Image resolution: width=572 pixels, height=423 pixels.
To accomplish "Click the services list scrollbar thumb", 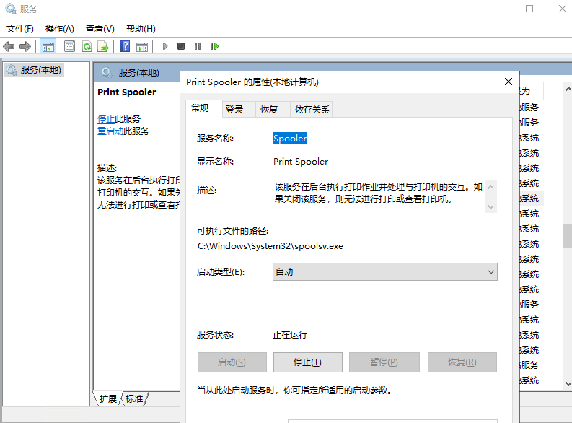I will (x=568, y=236).
